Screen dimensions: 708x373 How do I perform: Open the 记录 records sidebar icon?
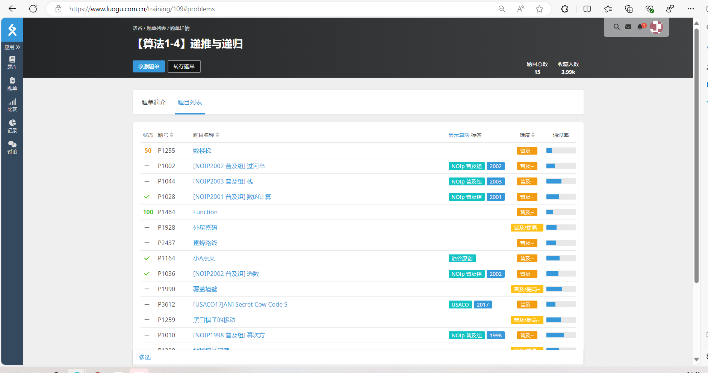tap(12, 126)
